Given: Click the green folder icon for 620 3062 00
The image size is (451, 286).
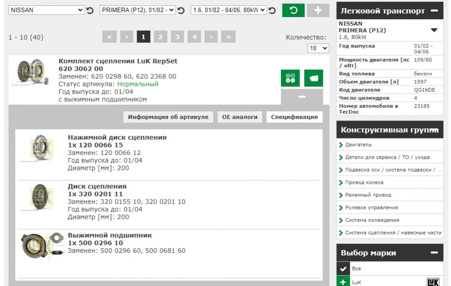Looking at the screenshot, I should pos(313,78).
